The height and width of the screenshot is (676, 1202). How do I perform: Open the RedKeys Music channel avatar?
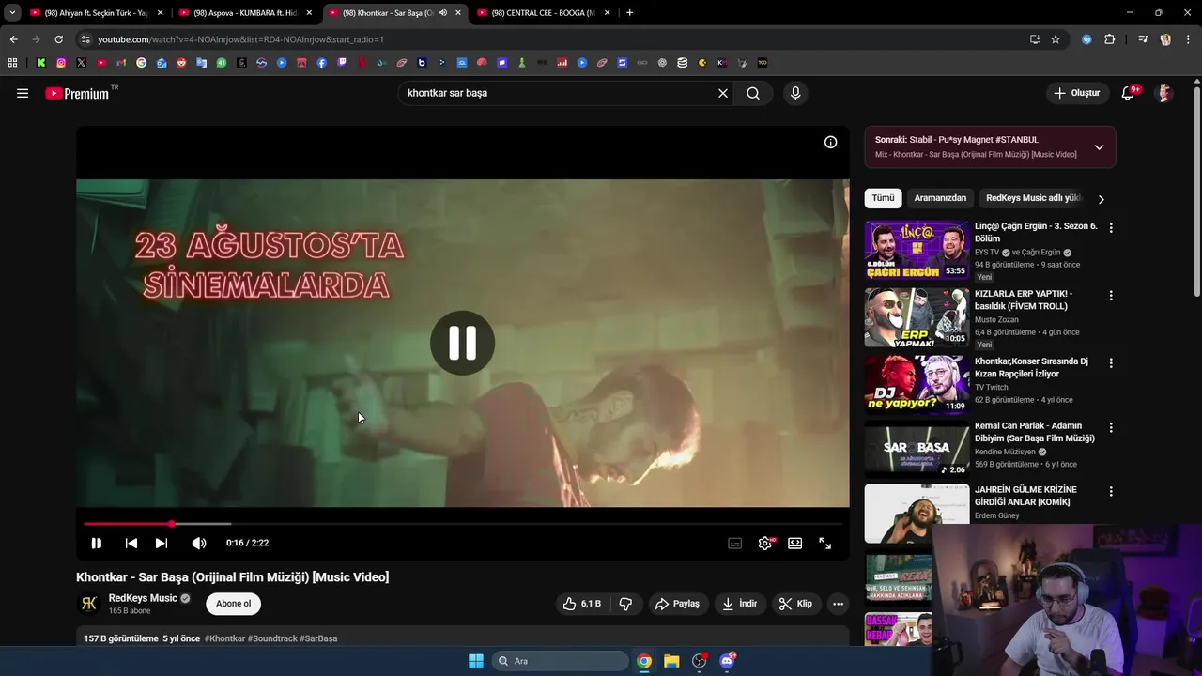(89, 604)
